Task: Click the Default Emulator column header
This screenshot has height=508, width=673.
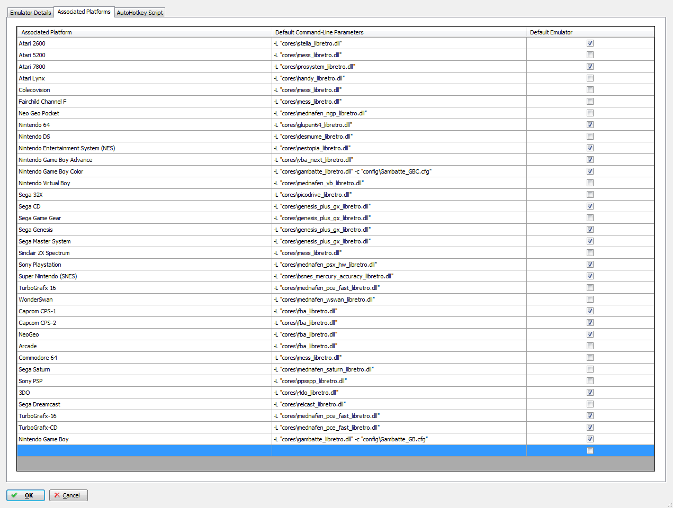Action: tap(590, 32)
